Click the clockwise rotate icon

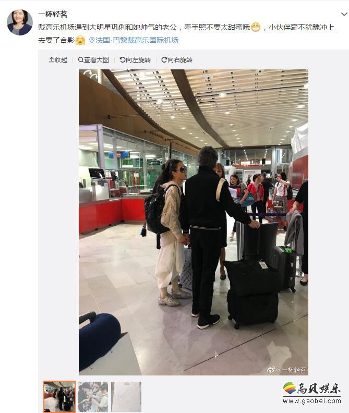[164, 60]
